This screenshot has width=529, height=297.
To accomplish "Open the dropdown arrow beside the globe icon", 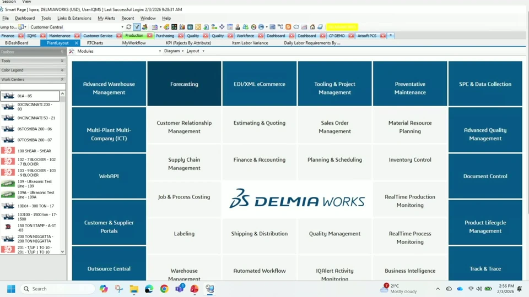I will pos(267,27).
